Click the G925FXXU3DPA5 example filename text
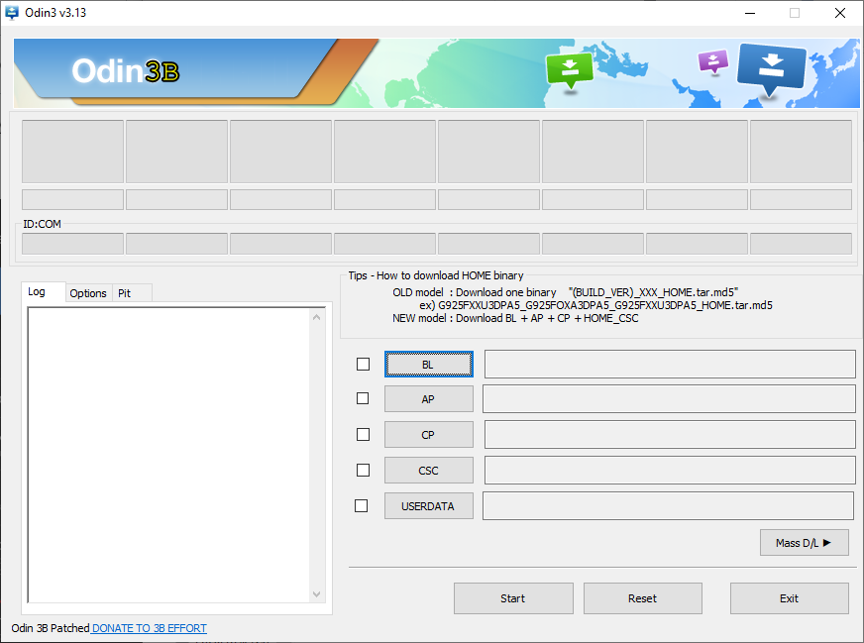This screenshot has height=643, width=864. point(605,305)
